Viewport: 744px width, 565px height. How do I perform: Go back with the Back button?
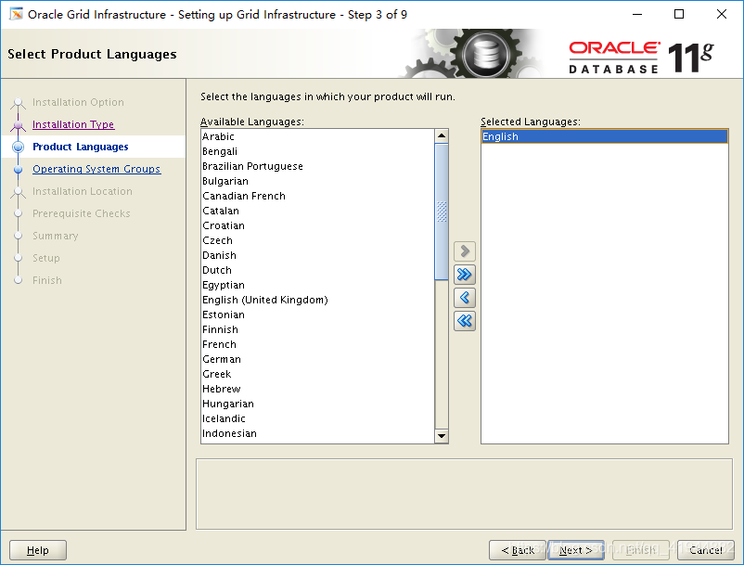[518, 550]
